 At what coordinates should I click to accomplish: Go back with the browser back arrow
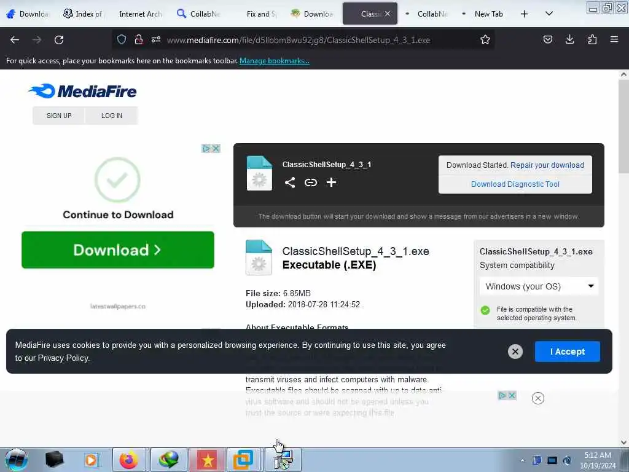point(15,40)
